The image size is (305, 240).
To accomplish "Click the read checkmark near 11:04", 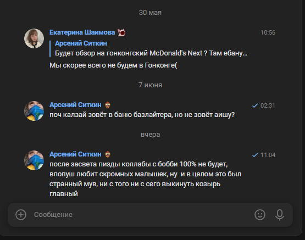I will pos(254,155).
